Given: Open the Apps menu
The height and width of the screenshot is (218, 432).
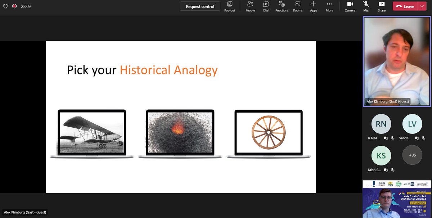Looking at the screenshot, I should [314, 6].
